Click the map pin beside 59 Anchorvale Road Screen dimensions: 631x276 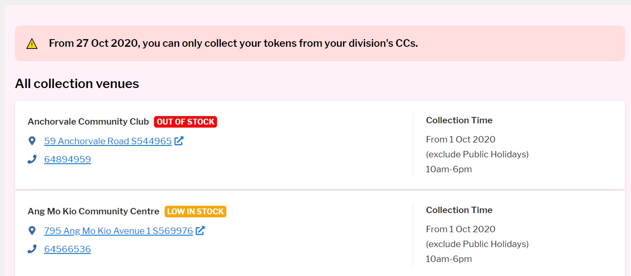point(31,141)
